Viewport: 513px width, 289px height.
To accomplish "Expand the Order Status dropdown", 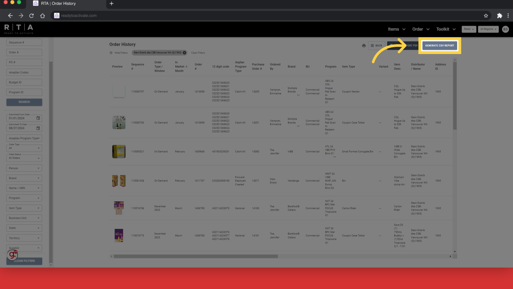I will click(x=24, y=158).
